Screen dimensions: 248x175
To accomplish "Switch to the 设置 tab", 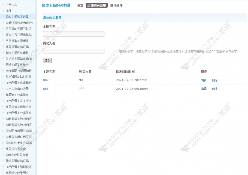I will (80, 5).
